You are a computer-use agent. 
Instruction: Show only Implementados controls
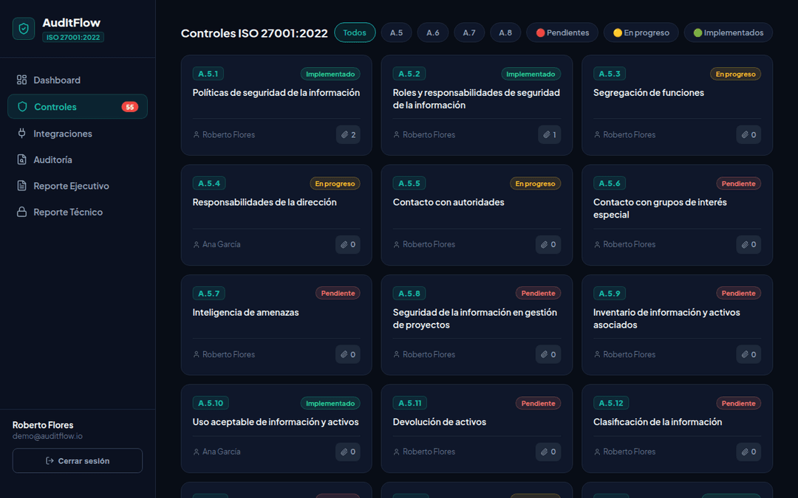[x=729, y=32]
